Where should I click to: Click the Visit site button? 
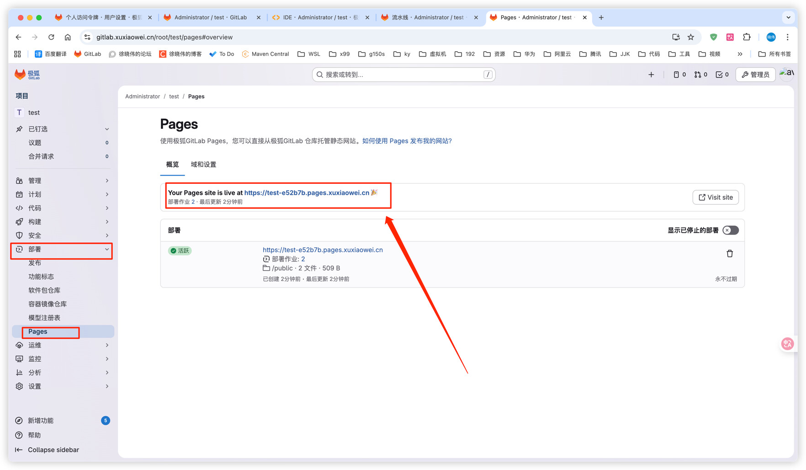(x=716, y=198)
